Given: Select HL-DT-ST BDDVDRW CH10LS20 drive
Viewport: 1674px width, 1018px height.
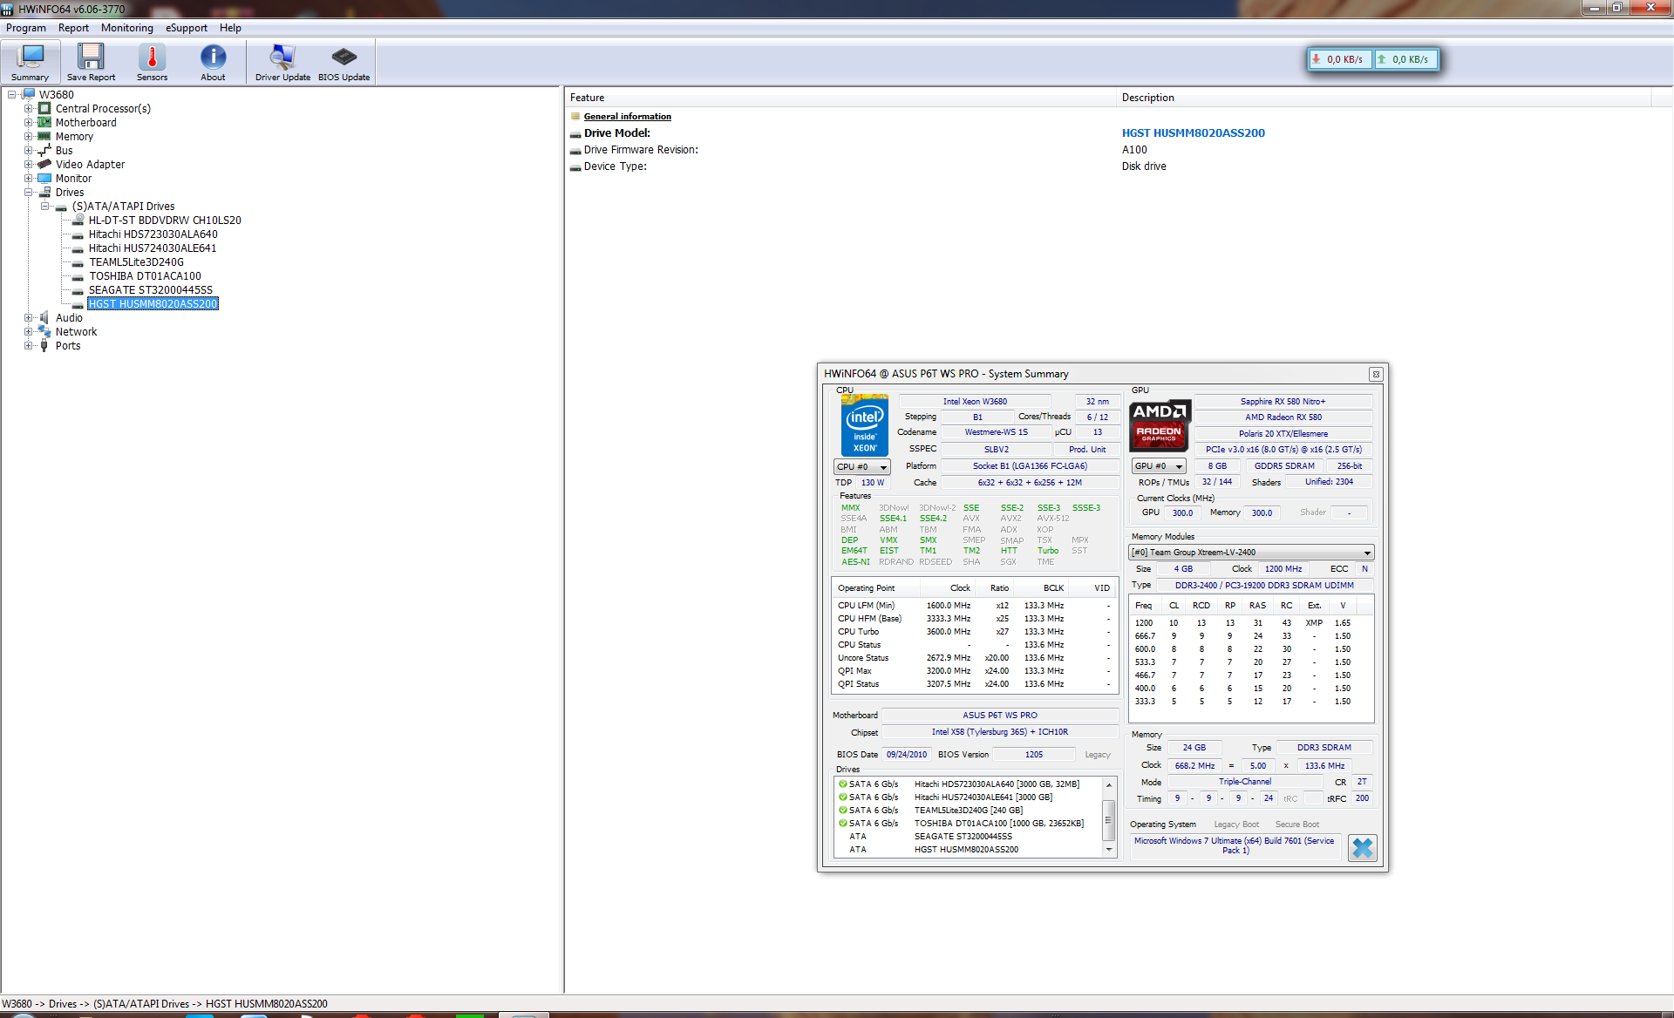Looking at the screenshot, I should tap(165, 220).
